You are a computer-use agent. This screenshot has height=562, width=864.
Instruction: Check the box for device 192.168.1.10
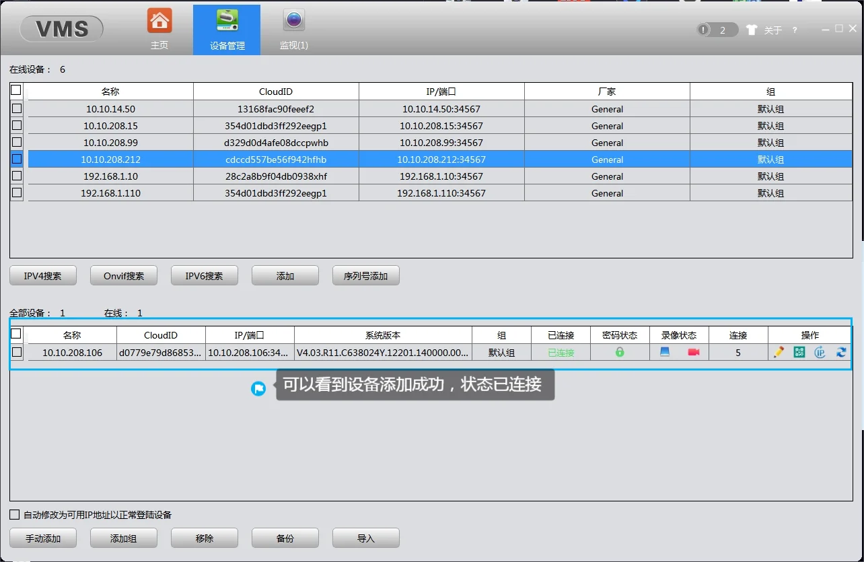tap(17, 175)
